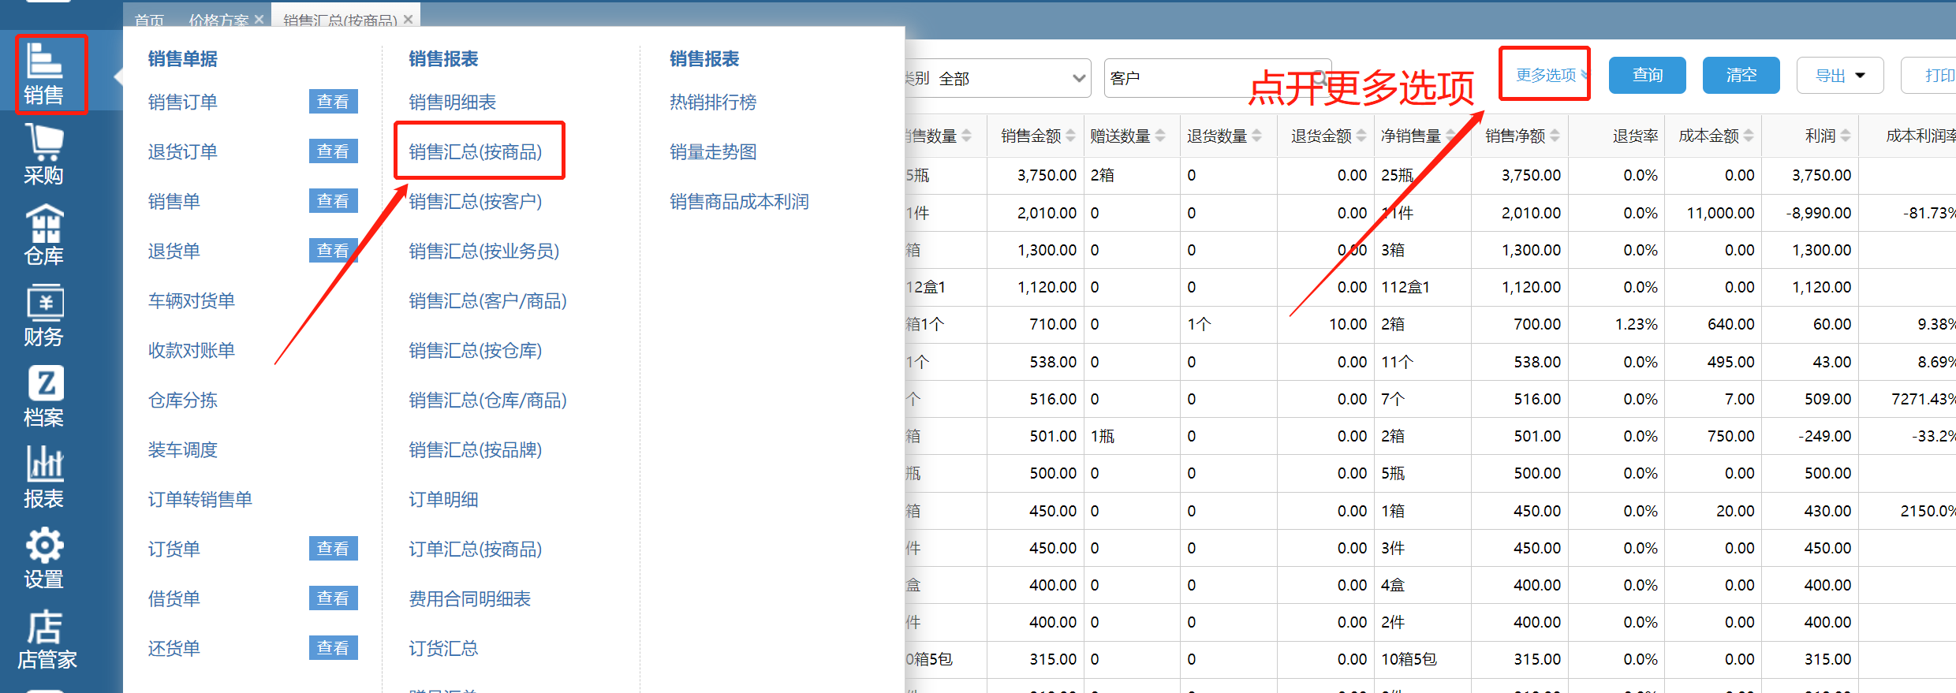1956x693 pixels.
Task: Close the 价格方案 tab
Action: click(259, 20)
